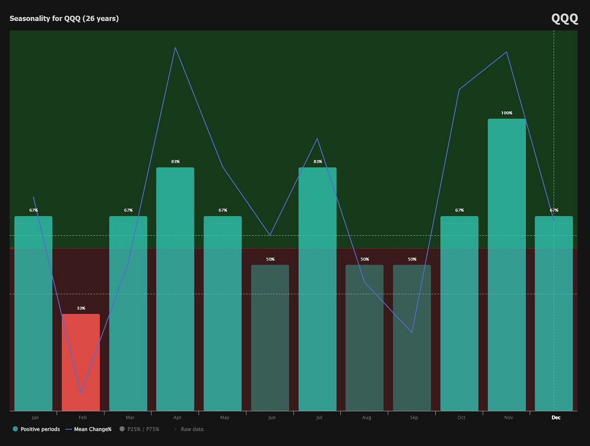Click the Jul axis label

pos(319,417)
